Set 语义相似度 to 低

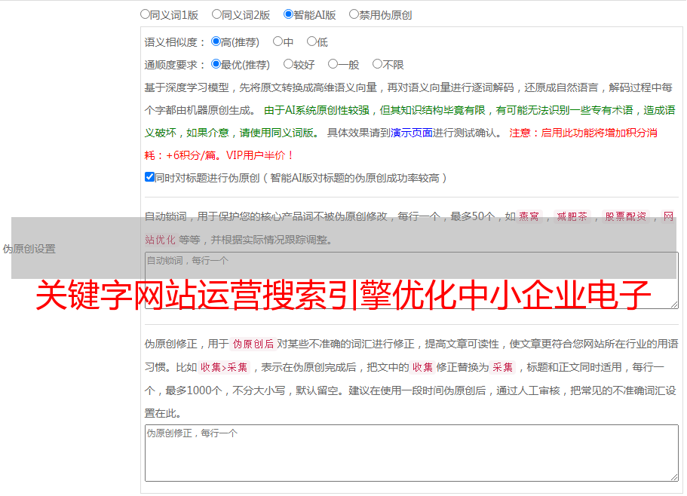[311, 42]
